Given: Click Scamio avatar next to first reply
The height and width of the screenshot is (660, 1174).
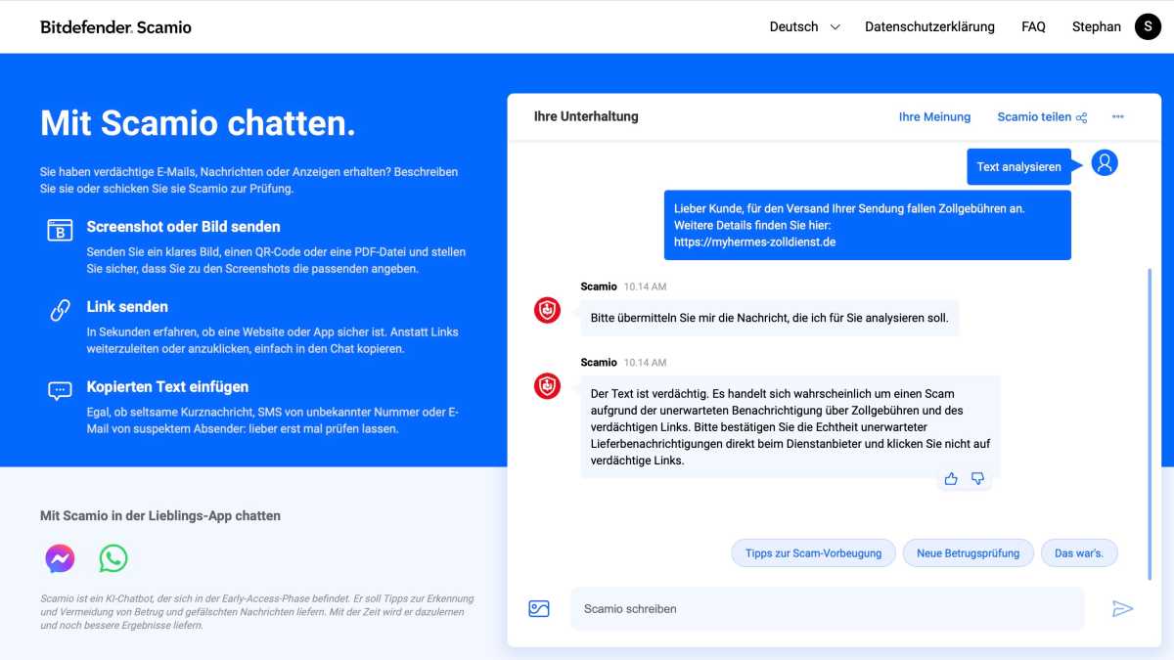Looking at the screenshot, I should 547,310.
